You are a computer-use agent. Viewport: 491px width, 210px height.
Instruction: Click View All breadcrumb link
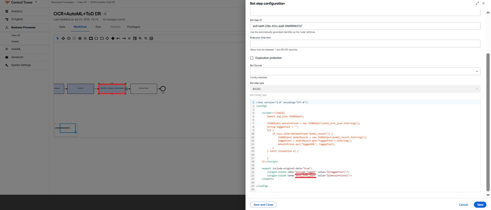pos(82,2)
